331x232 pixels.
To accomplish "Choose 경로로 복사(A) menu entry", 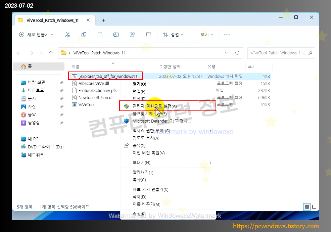I will coord(168,138).
